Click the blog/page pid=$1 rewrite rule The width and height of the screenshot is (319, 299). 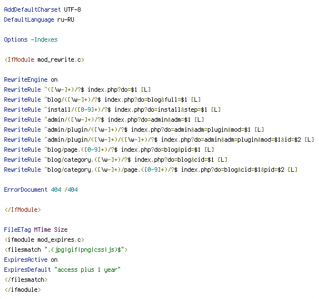pyautogui.click(x=109, y=149)
